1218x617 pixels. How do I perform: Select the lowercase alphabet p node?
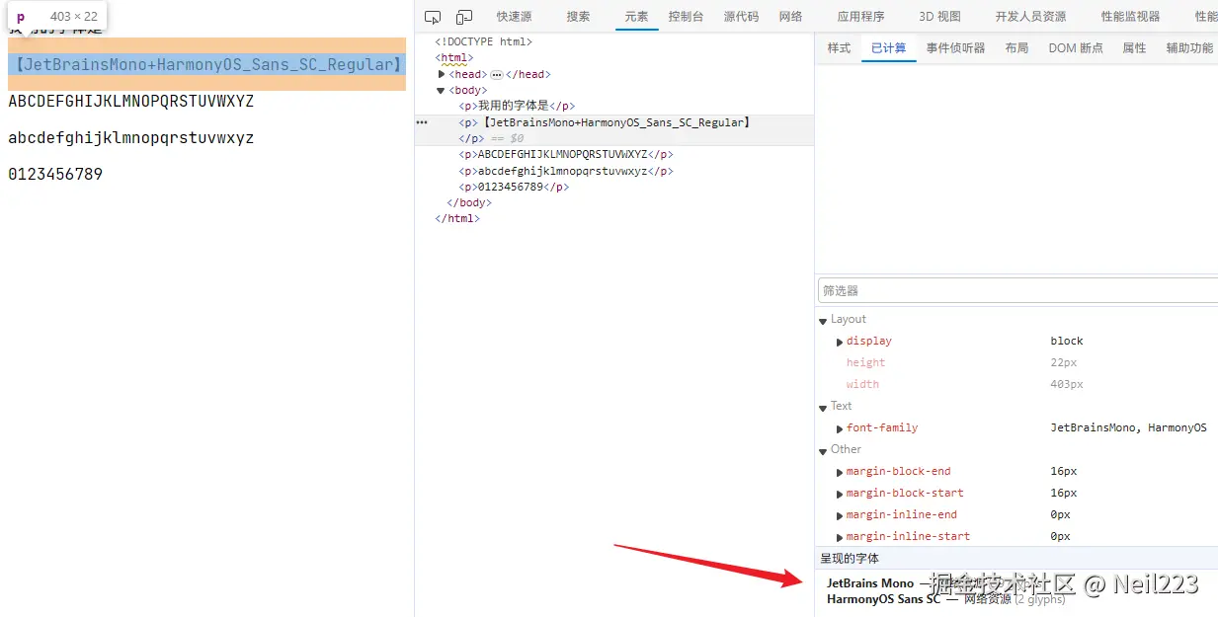[x=566, y=171]
